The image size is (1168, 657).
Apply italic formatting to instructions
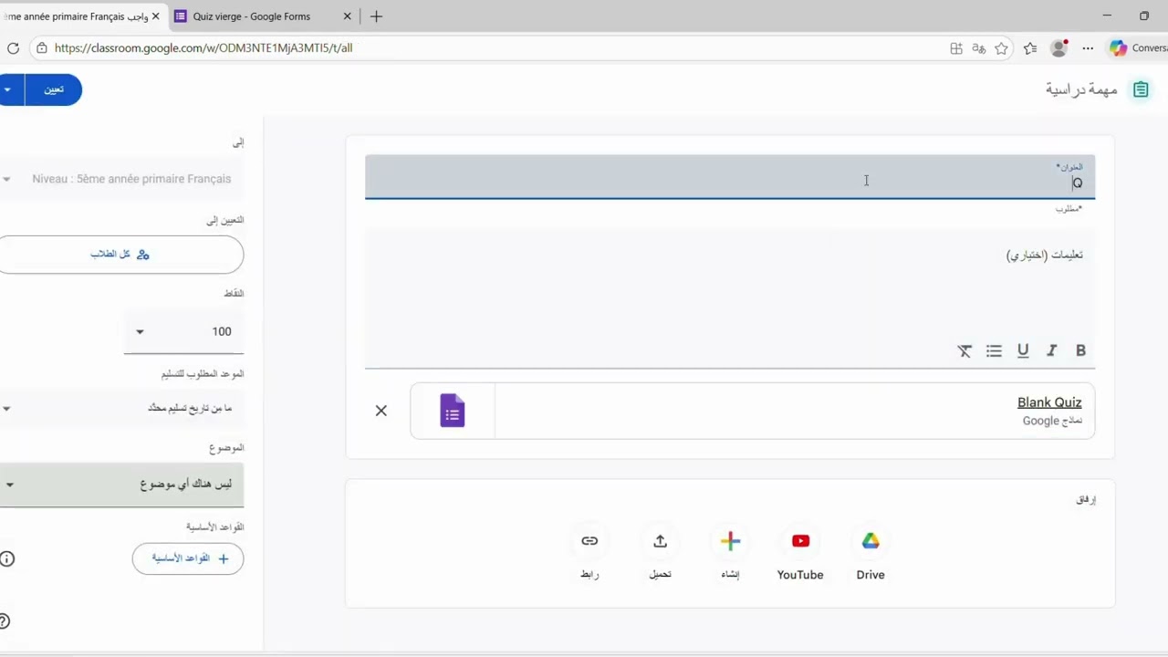pyautogui.click(x=1051, y=350)
